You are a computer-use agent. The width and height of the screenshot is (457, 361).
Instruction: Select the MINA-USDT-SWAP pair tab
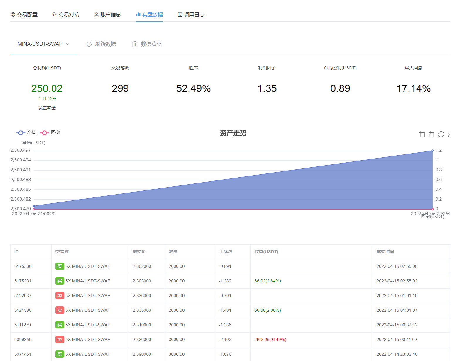(x=44, y=44)
